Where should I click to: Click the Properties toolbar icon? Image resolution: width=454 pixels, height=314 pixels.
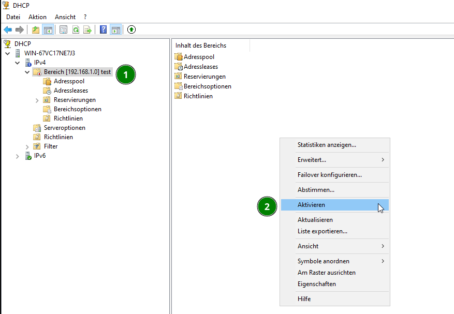[x=63, y=29]
